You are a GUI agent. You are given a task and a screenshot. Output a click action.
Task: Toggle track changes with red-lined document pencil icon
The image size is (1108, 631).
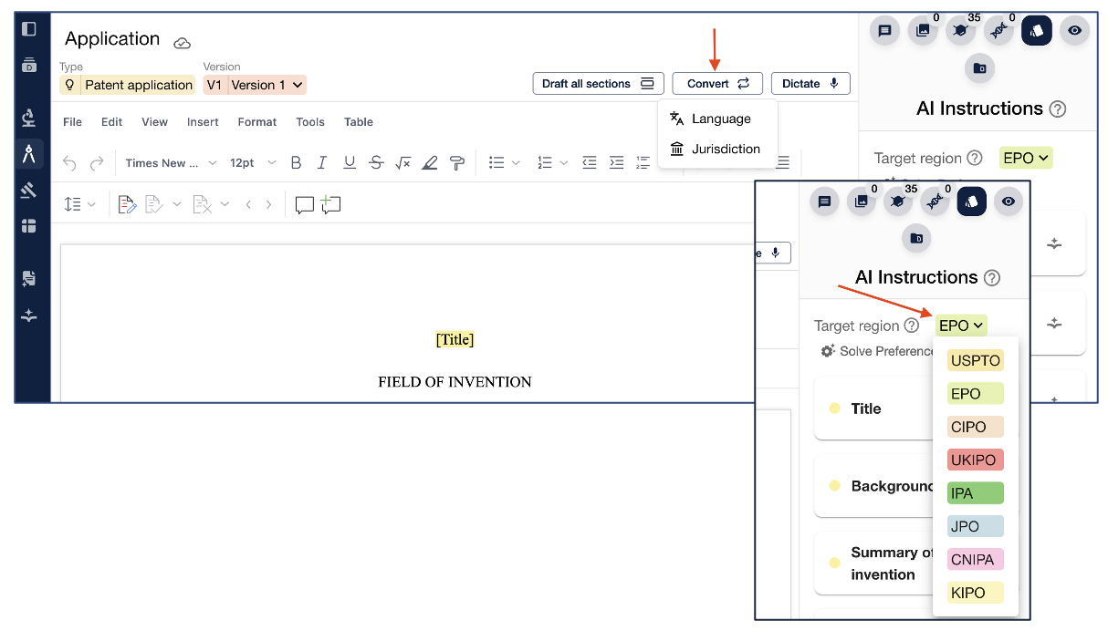127,204
